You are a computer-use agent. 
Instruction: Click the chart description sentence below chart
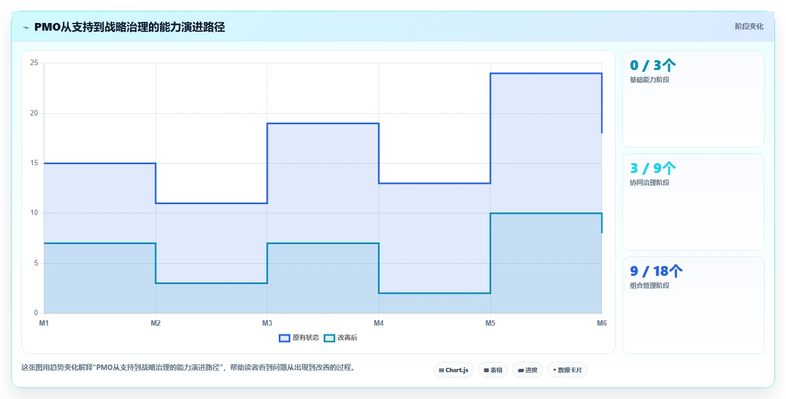[190, 368]
